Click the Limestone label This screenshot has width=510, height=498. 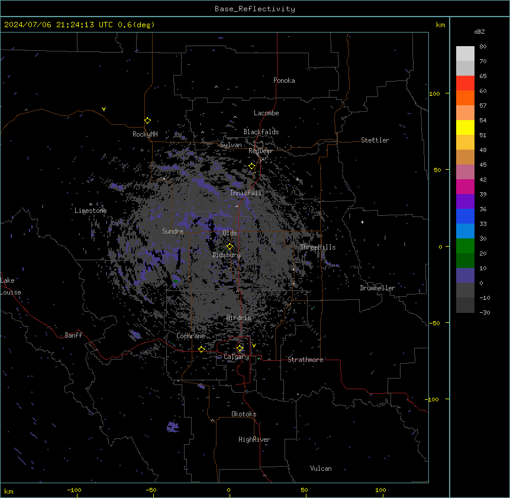(91, 211)
